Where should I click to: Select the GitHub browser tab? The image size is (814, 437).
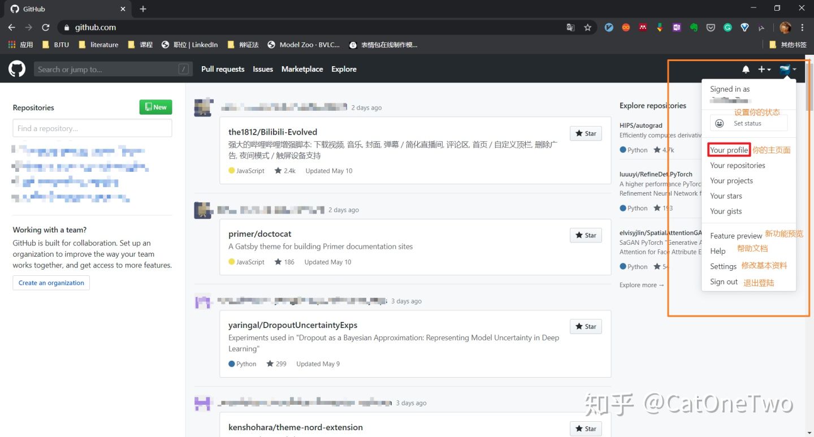click(68, 9)
